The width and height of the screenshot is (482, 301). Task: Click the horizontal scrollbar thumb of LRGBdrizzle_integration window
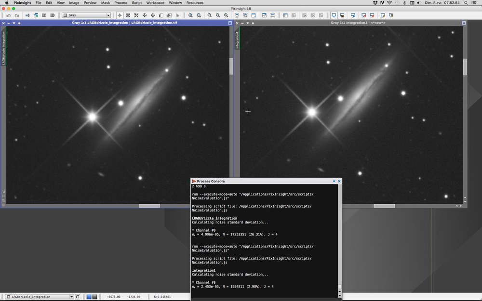point(149,206)
